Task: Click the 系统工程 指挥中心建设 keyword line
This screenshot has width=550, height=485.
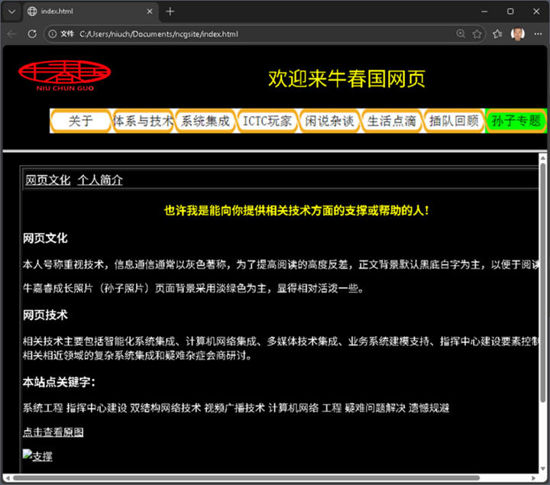Action: coord(236,408)
